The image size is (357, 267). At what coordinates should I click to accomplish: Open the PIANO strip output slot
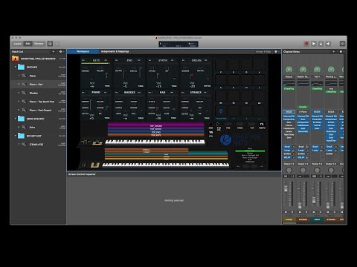tap(289, 164)
